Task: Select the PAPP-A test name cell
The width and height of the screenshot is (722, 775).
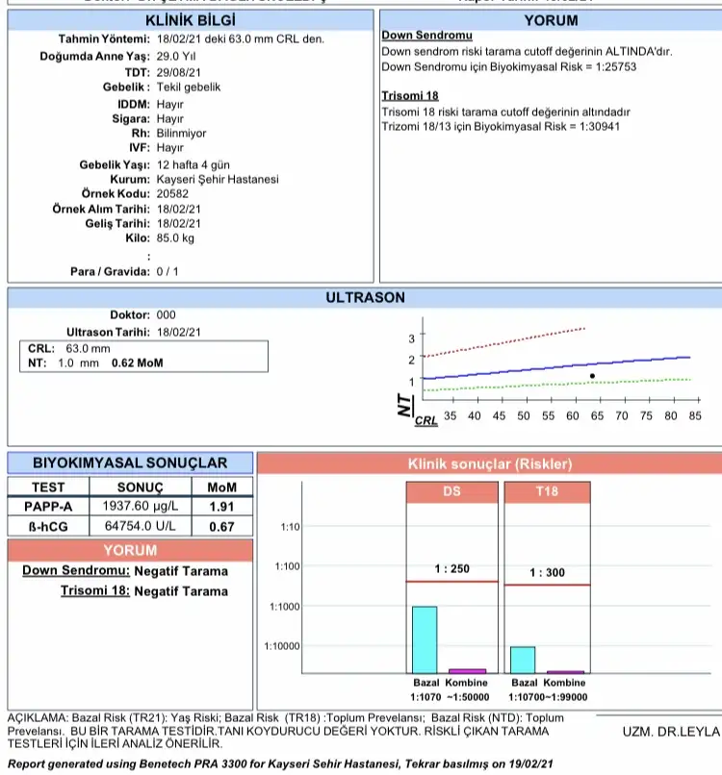Action: [x=48, y=507]
